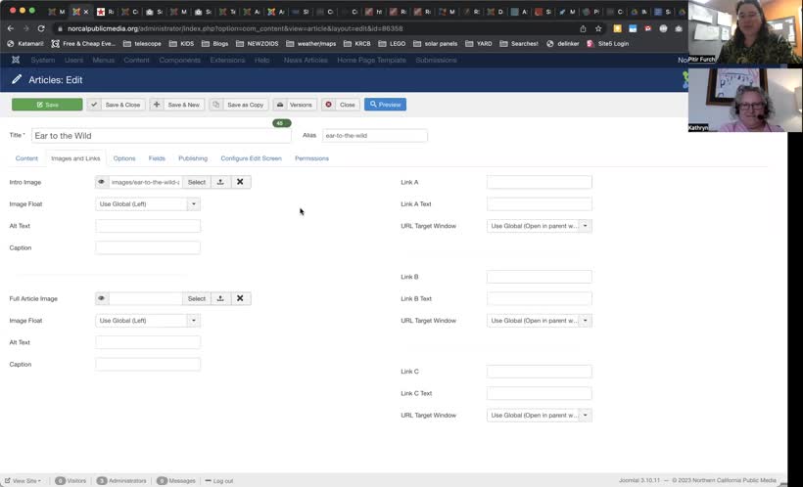
Task: Click the Save & Close button
Action: click(x=117, y=105)
